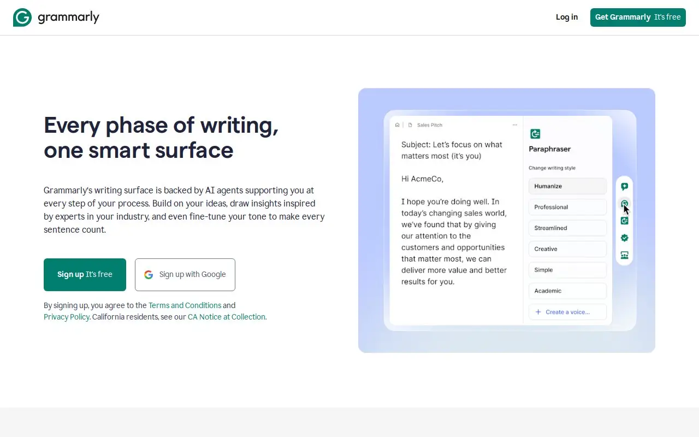
Task: Select the Academic writing style
Action: coord(567,291)
